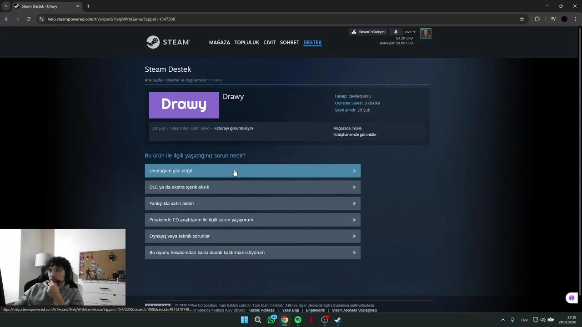The width and height of the screenshot is (582, 327).
Task: Reload the page with refresh icon
Action: [28, 19]
